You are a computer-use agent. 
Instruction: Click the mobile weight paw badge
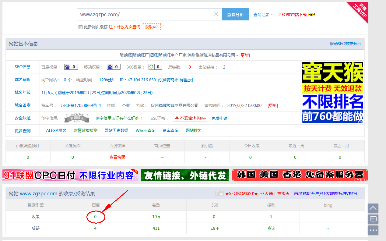click(x=114, y=67)
